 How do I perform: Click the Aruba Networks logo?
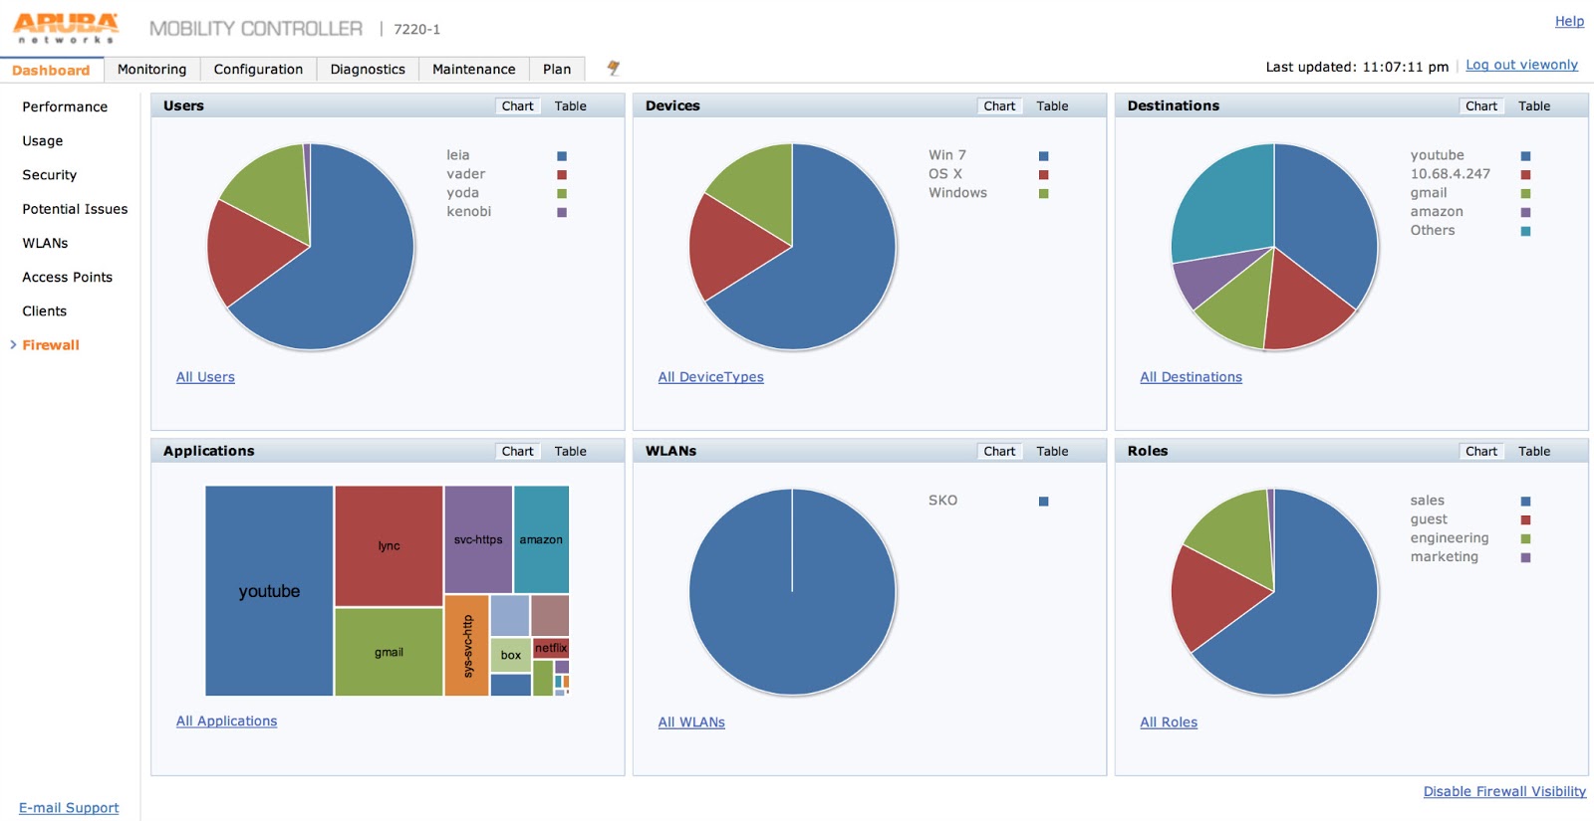[x=66, y=28]
